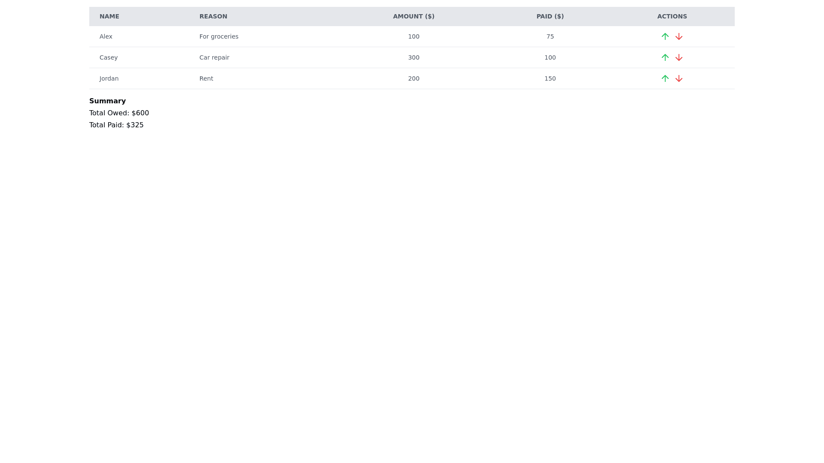Click the Total Paid summary text
Image resolution: width=824 pixels, height=463 pixels.
(x=116, y=125)
